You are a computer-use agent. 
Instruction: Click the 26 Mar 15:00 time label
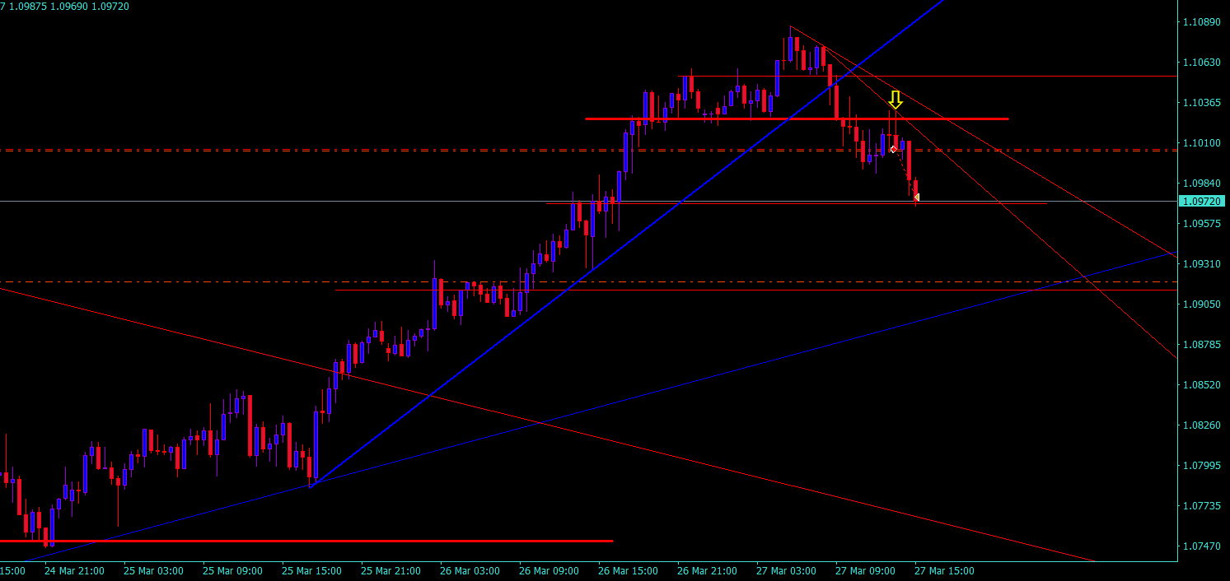(x=628, y=570)
